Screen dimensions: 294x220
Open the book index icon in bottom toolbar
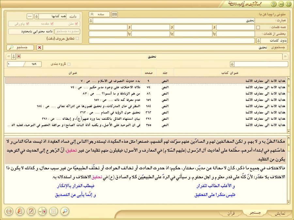pyautogui.click(x=20, y=212)
